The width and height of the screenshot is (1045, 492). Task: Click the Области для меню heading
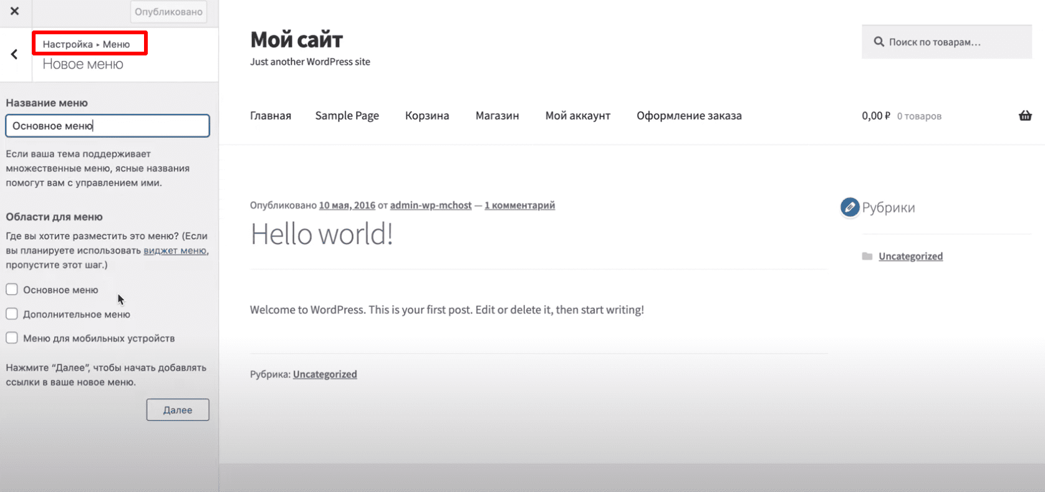tap(54, 217)
